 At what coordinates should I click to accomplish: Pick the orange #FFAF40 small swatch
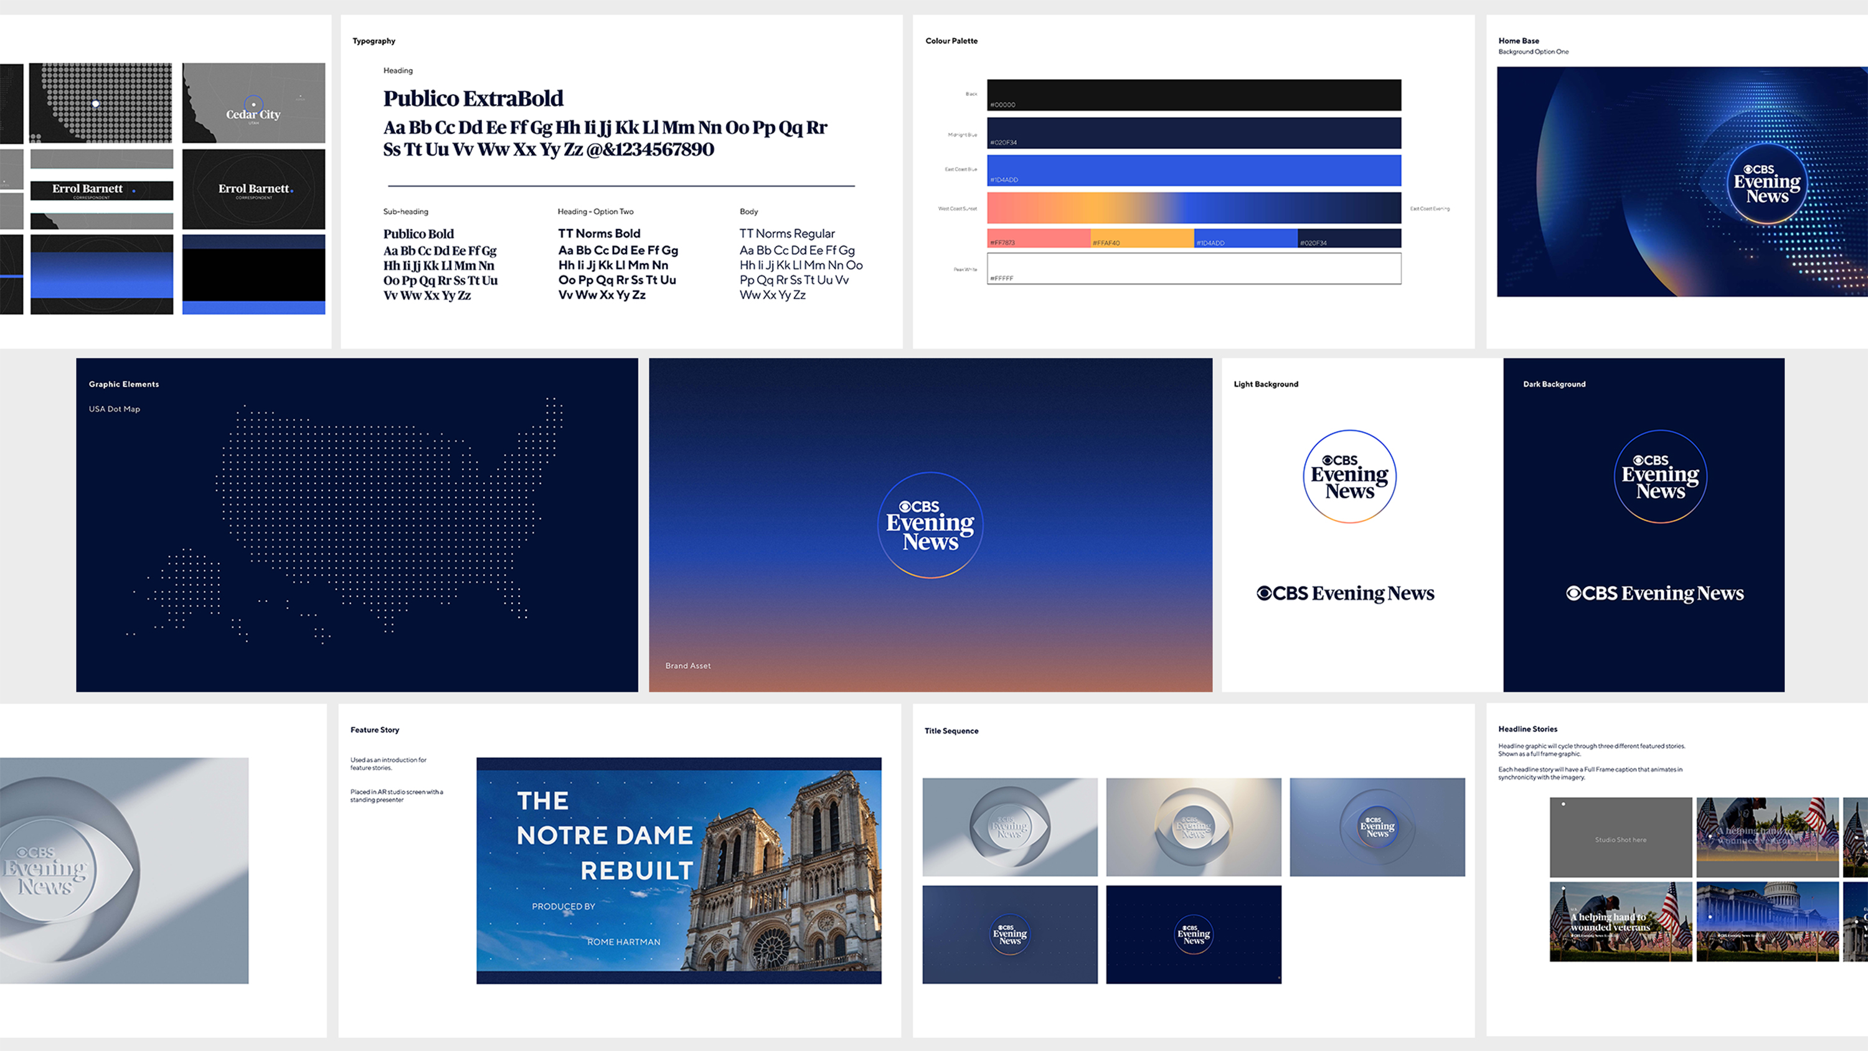(1142, 238)
